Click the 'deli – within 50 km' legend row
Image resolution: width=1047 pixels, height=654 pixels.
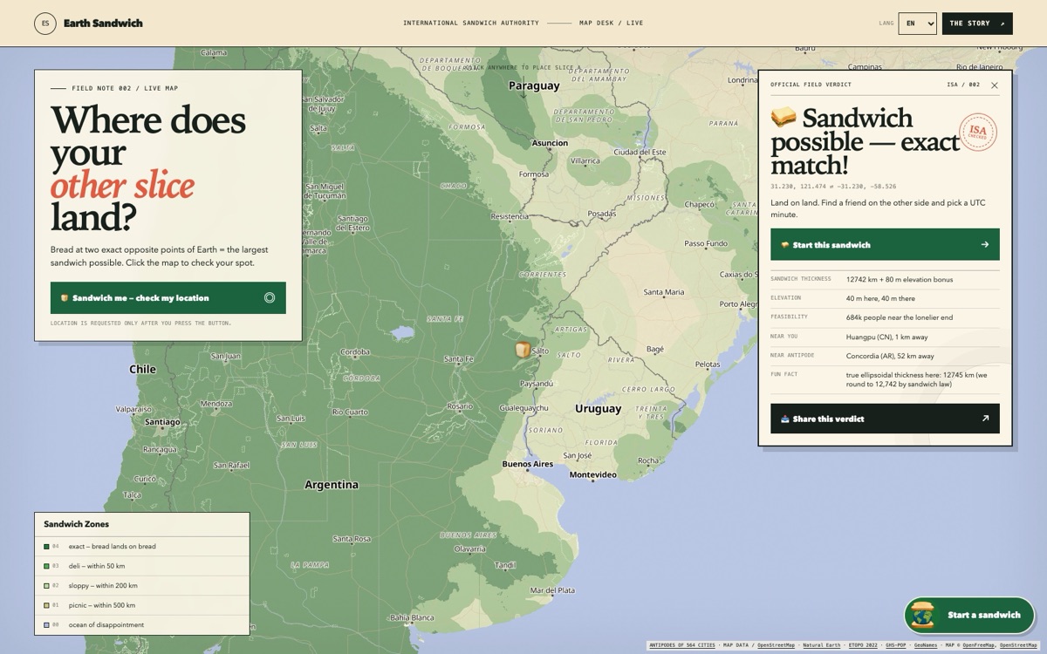[x=142, y=566]
